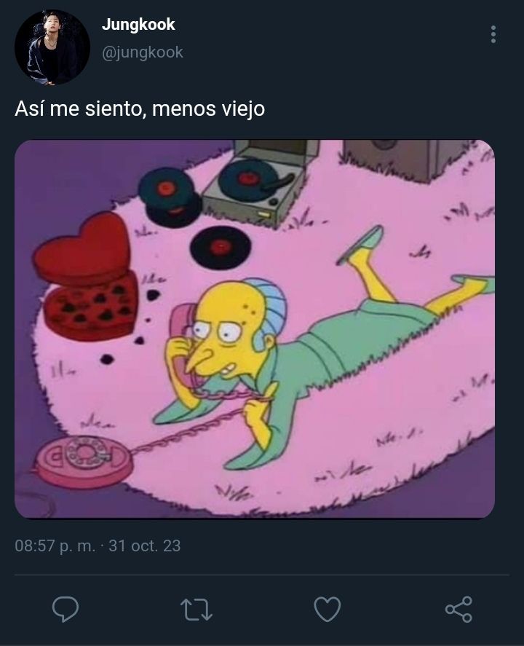This screenshot has height=646, width=524.
Task: Like the tweet with the heart icon
Action: coord(327,609)
